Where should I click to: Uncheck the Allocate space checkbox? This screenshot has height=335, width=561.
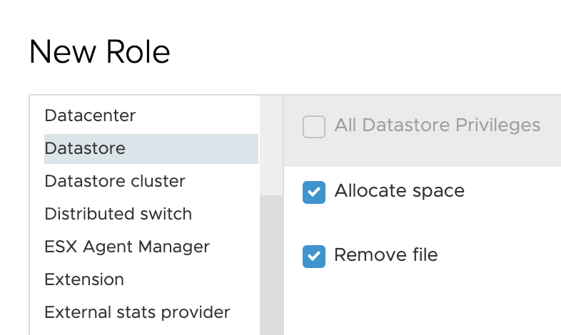pyautogui.click(x=314, y=192)
